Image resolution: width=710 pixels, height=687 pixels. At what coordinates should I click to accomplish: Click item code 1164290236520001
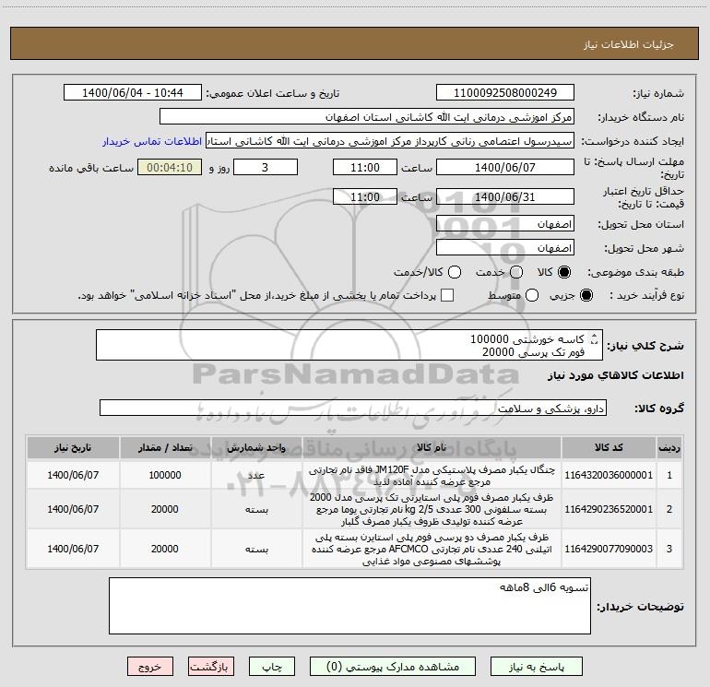point(609,509)
